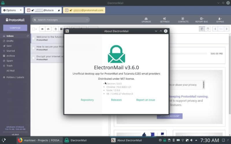Select the Drafts folder in sidebar
This screenshot has width=231, height=144.
click(10, 41)
